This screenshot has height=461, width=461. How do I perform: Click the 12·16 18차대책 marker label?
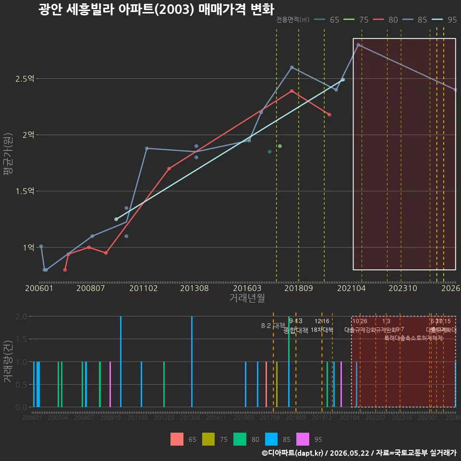pos(322,326)
